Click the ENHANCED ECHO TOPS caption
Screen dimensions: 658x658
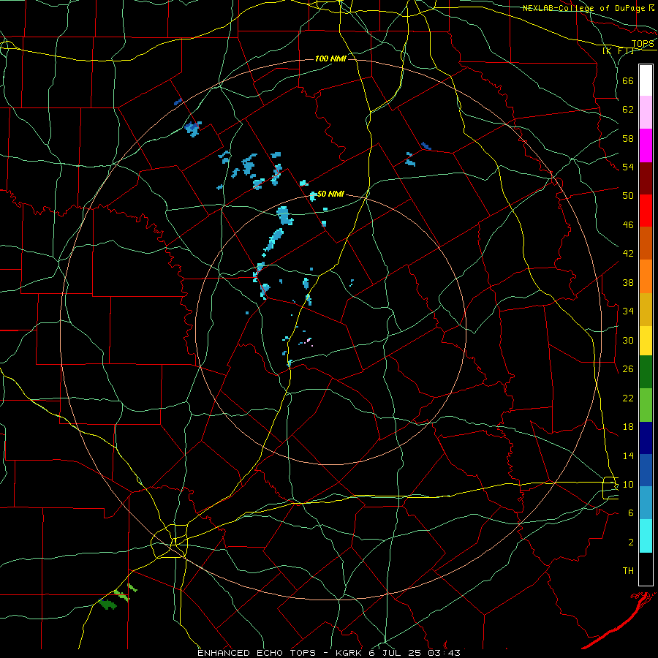tap(257, 653)
